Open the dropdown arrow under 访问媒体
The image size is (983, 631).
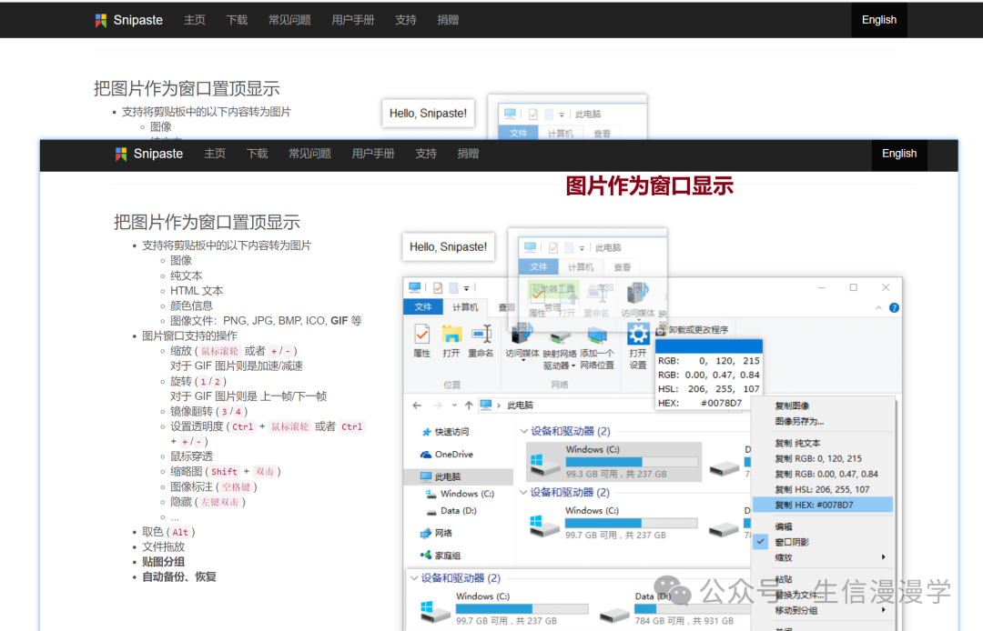coord(522,361)
